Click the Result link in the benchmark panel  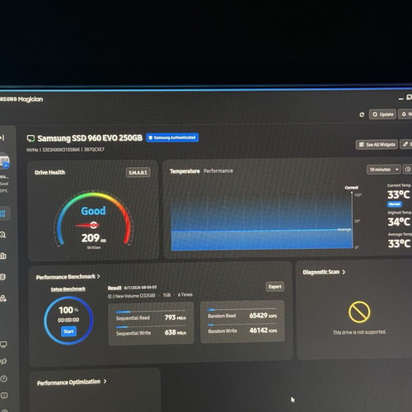[x=115, y=288]
